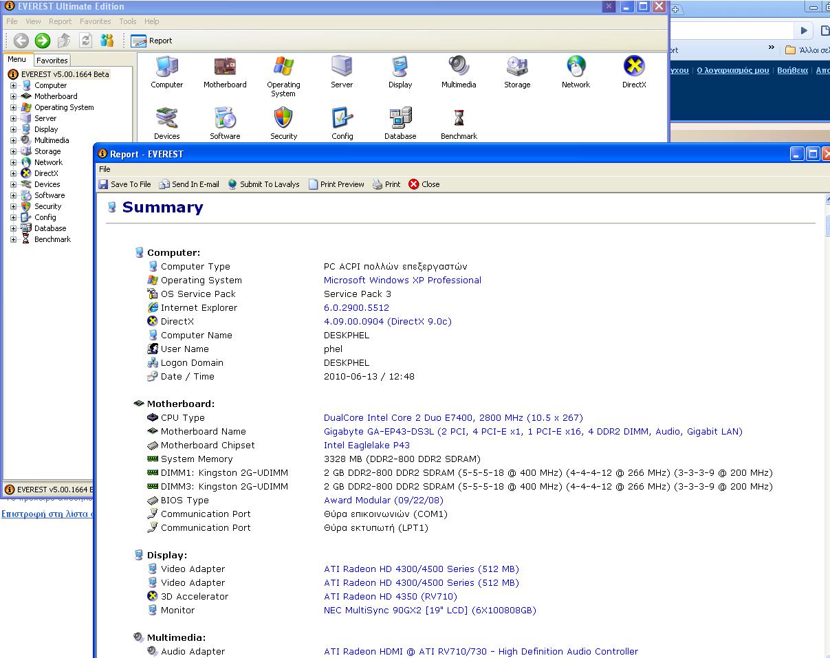Image resolution: width=830 pixels, height=658 pixels.
Task: Select DirectX in the left tree
Action: point(46,173)
